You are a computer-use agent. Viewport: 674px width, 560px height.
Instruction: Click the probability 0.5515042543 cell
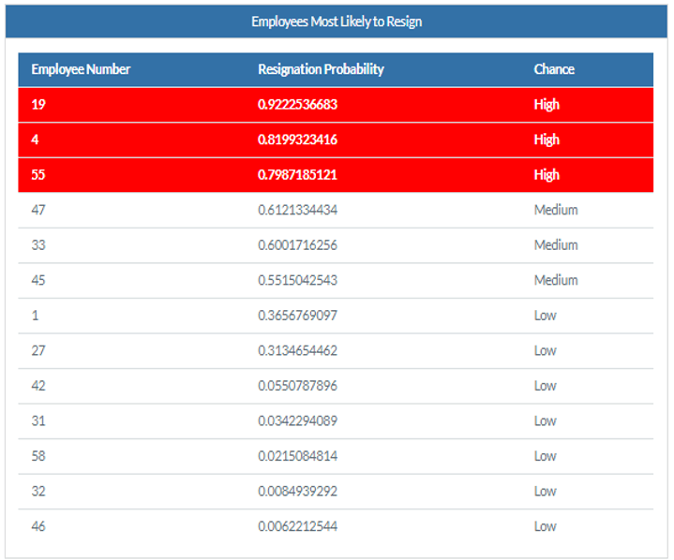pyautogui.click(x=297, y=280)
